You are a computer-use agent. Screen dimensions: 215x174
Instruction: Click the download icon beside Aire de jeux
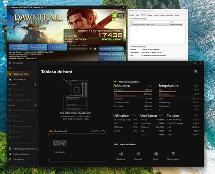click(x=35, y=84)
